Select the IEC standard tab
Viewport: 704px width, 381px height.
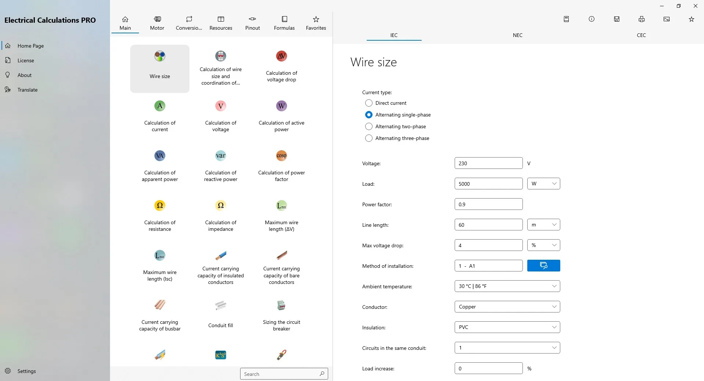[x=394, y=35]
